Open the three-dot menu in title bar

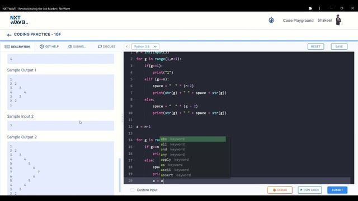319,8
